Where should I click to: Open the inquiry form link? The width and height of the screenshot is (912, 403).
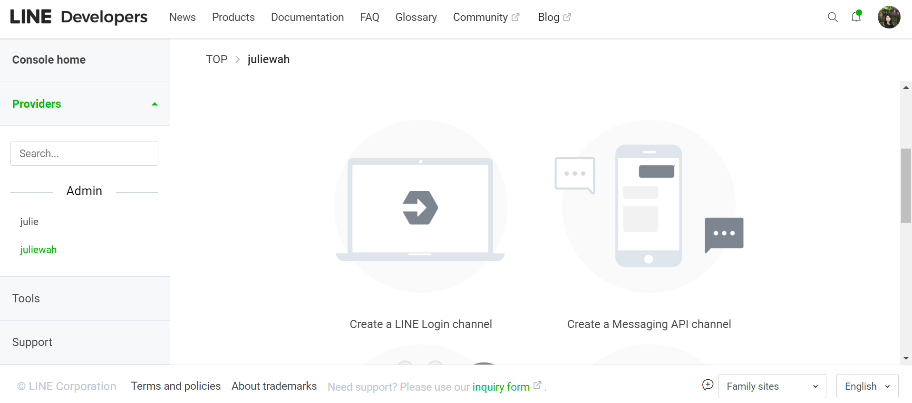pyautogui.click(x=501, y=387)
